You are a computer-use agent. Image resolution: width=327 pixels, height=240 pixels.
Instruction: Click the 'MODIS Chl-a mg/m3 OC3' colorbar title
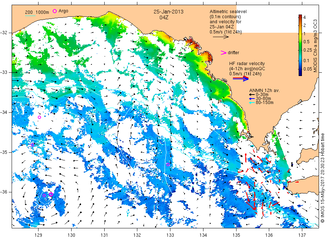coord(315,46)
